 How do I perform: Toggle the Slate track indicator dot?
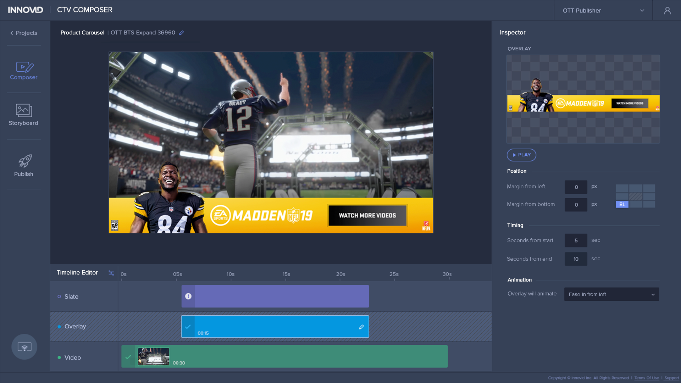pyautogui.click(x=59, y=296)
